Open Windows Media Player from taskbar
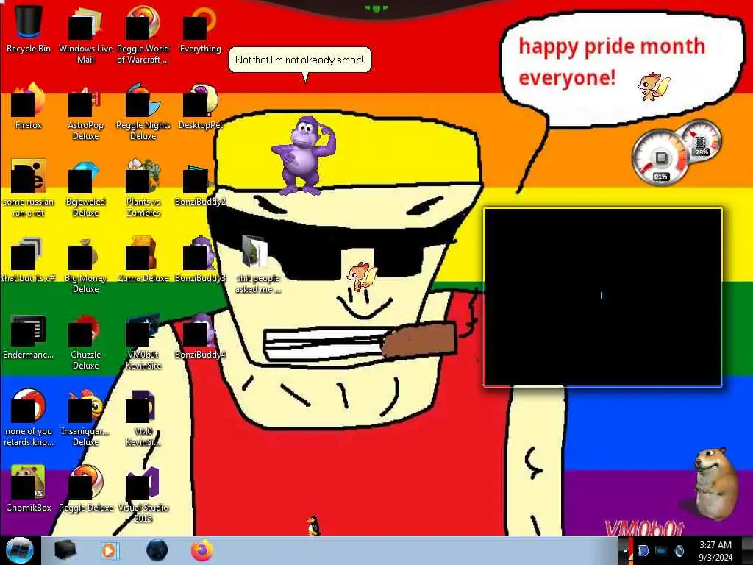 pos(110,550)
